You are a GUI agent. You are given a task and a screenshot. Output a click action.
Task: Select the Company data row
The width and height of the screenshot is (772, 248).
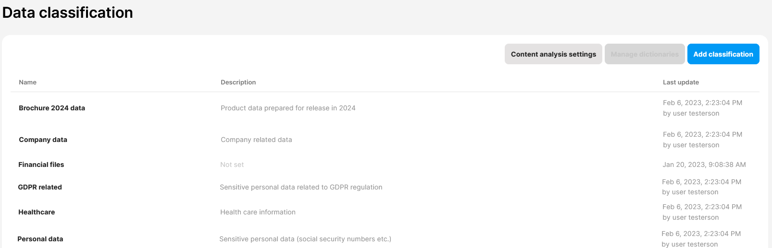(x=43, y=140)
